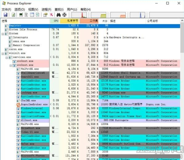Click the I/O history graph with blue spikes
The image size is (184, 160).
137,15
